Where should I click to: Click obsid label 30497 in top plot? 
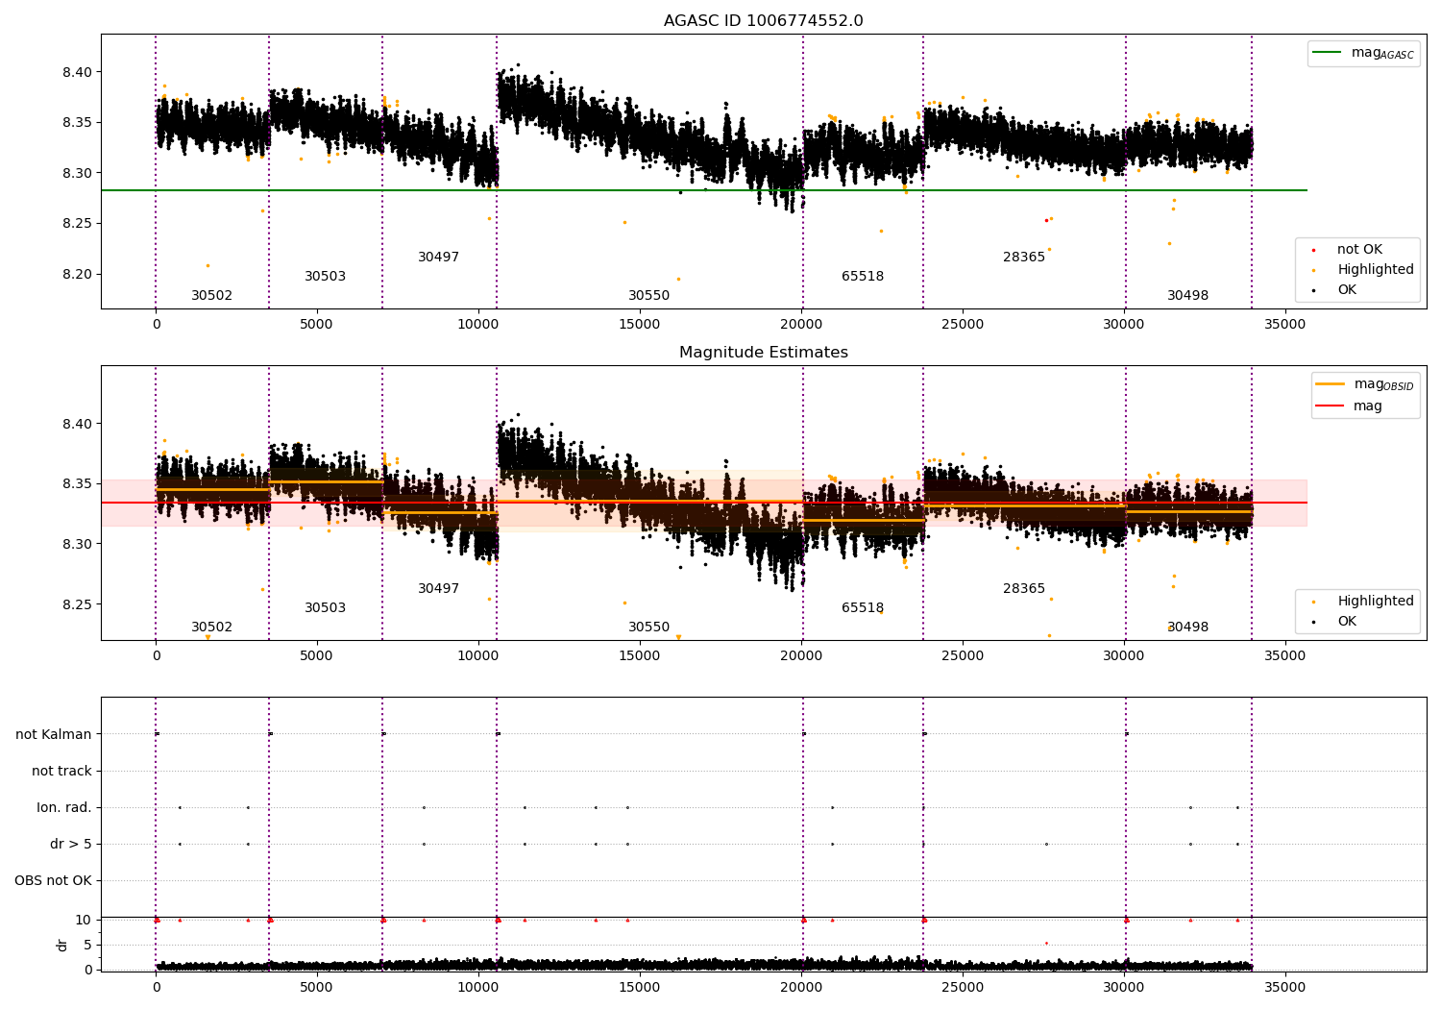[438, 258]
